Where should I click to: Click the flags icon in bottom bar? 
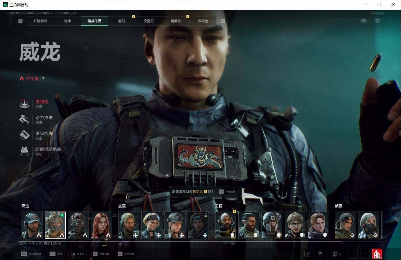coord(320,254)
